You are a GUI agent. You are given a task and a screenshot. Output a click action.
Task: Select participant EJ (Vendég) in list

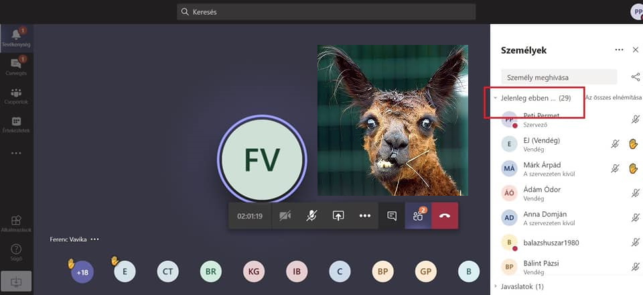click(x=568, y=144)
